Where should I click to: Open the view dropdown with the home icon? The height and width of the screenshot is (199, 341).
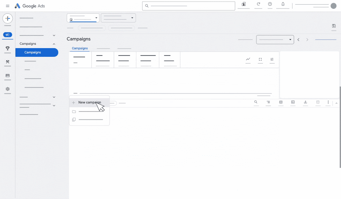pos(83,18)
